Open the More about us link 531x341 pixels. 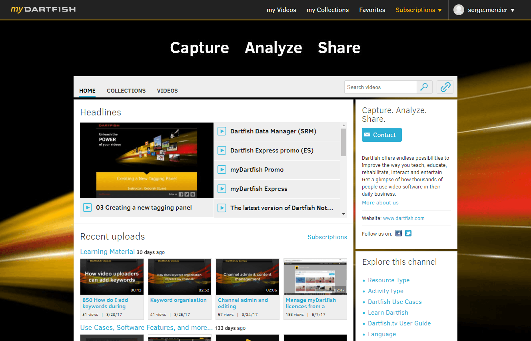380,202
